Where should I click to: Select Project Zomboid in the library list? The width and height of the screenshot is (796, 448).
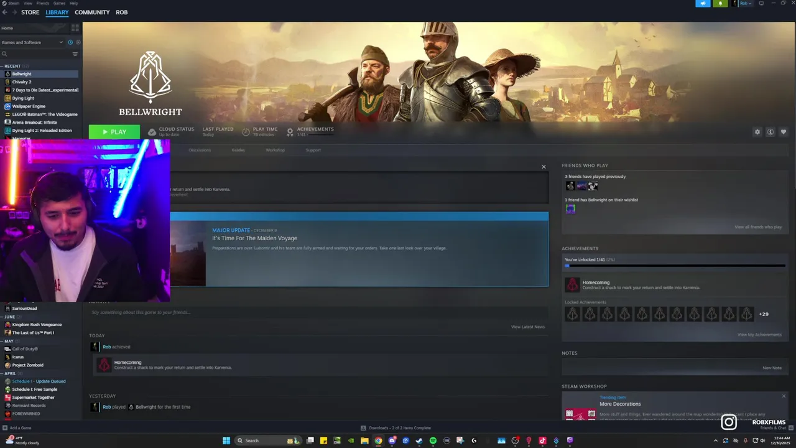tap(40, 365)
